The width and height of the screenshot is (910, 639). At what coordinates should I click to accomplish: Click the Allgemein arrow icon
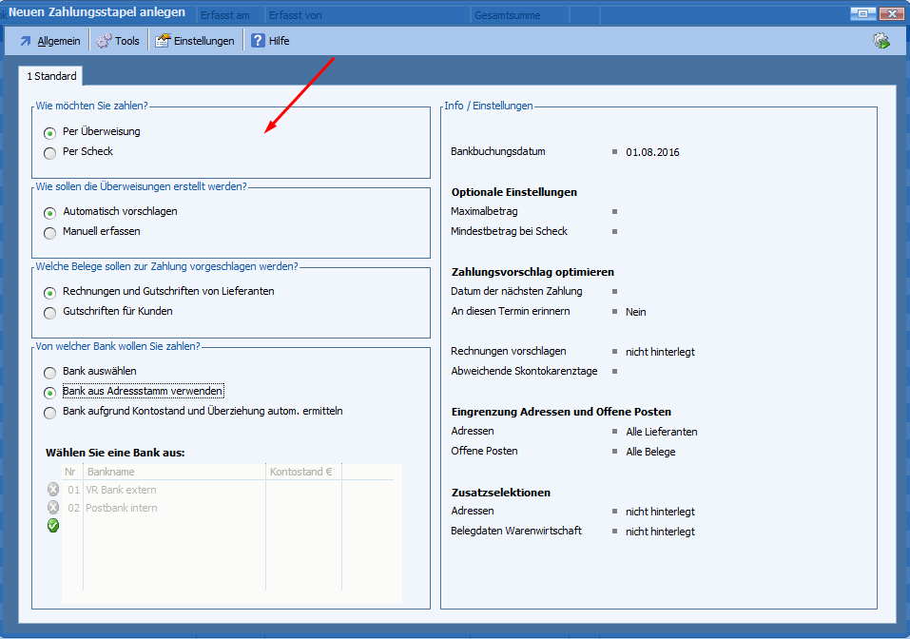point(26,41)
